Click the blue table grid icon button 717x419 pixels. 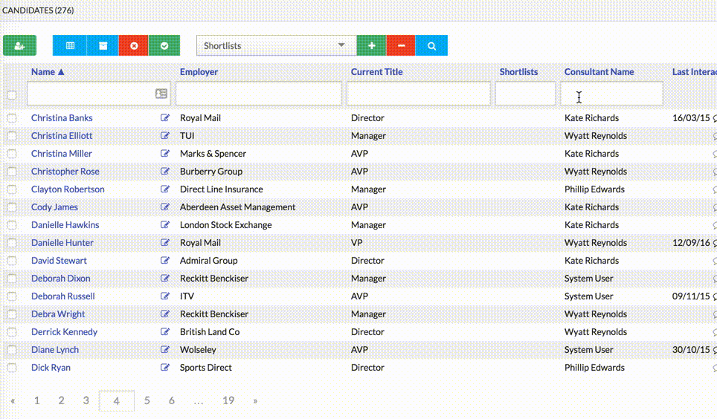click(70, 45)
